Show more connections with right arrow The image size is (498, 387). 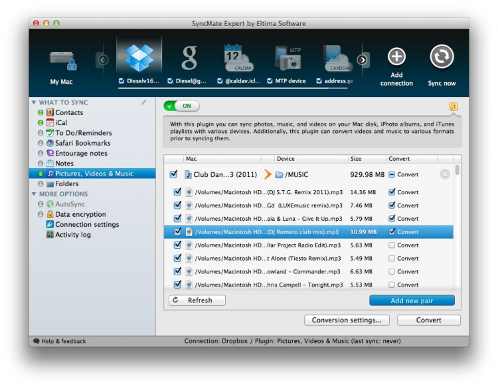coord(363,60)
